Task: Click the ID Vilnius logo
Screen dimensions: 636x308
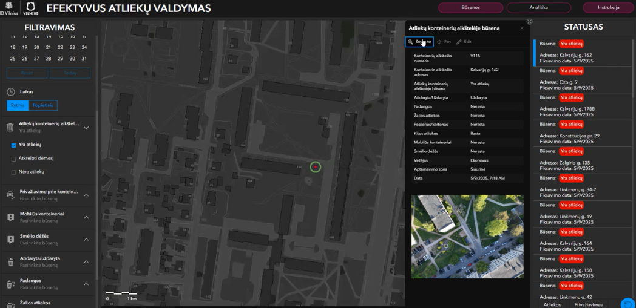Action: point(9,8)
